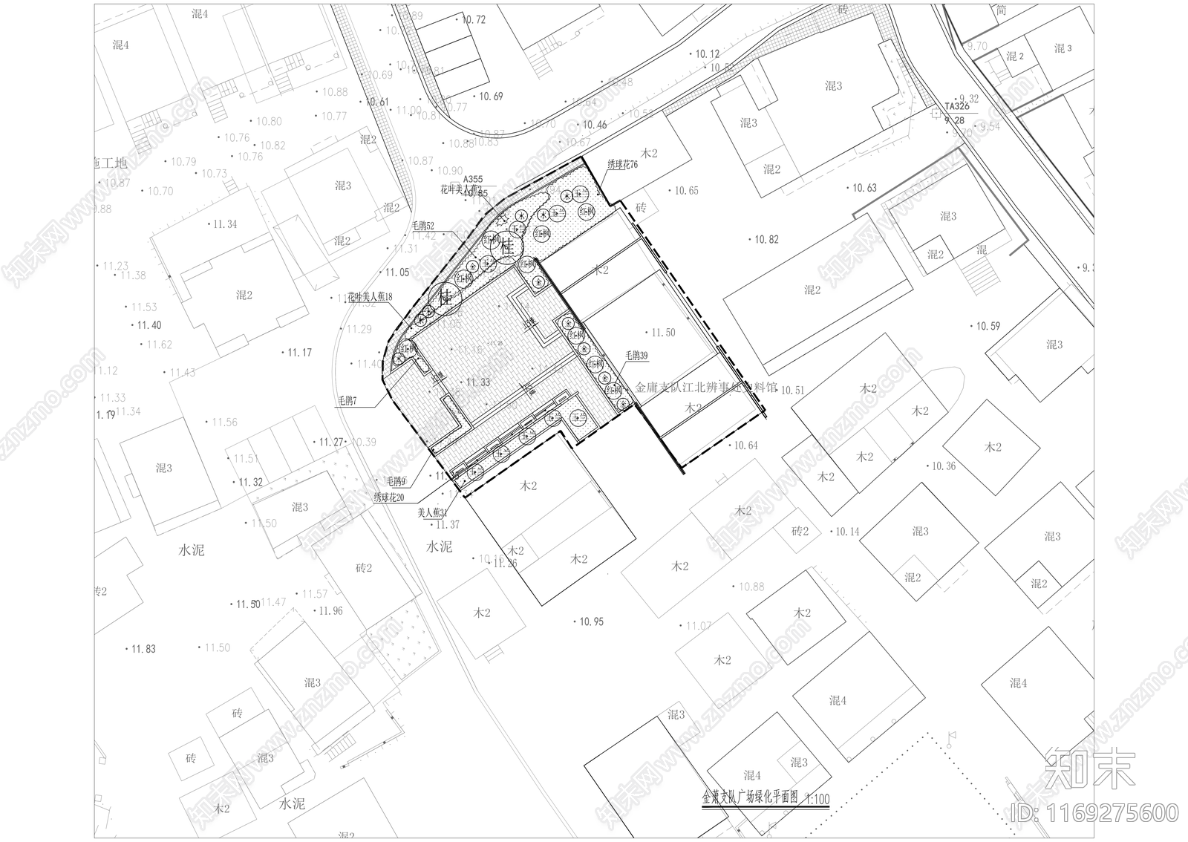Click the drawing title 金萧支队广场绿化平面图 1:100
1188x842 pixels.
(x=766, y=799)
